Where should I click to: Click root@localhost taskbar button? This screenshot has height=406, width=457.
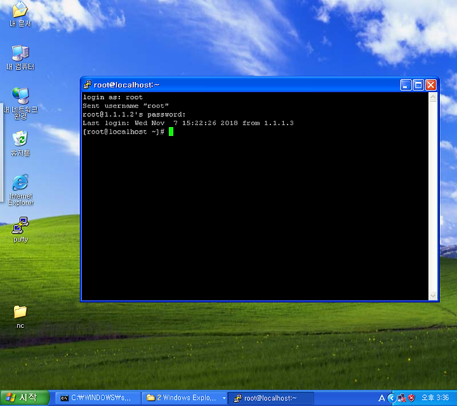[270, 398]
